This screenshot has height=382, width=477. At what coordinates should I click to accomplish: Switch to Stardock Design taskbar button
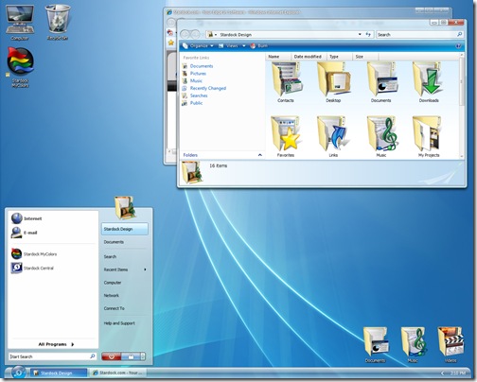(x=59, y=373)
